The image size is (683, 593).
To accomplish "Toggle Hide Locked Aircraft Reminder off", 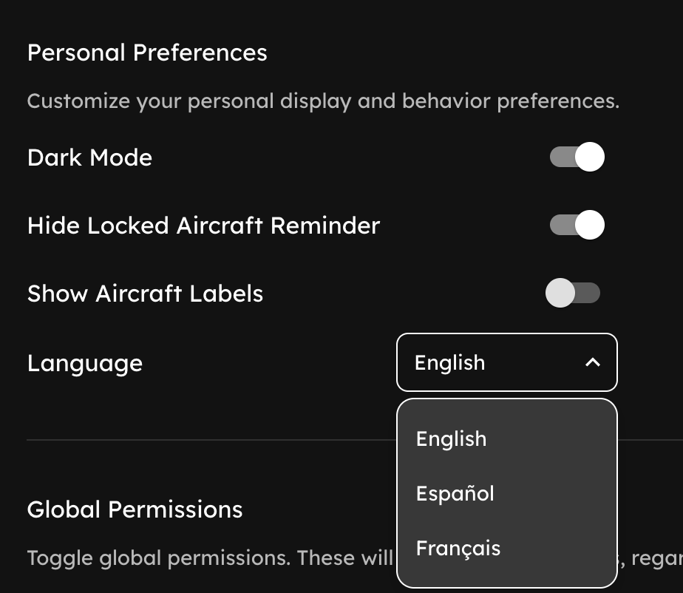I will (576, 225).
